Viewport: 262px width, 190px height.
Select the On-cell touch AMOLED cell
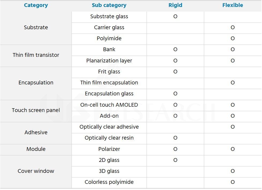coord(109,105)
